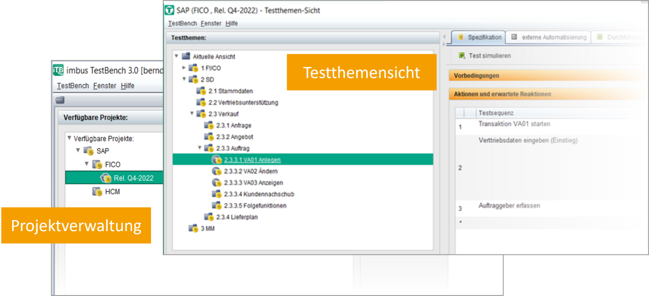This screenshot has width=649, height=296.
Task: Select 2.1 Stammdaten in the tree
Action: point(231,91)
